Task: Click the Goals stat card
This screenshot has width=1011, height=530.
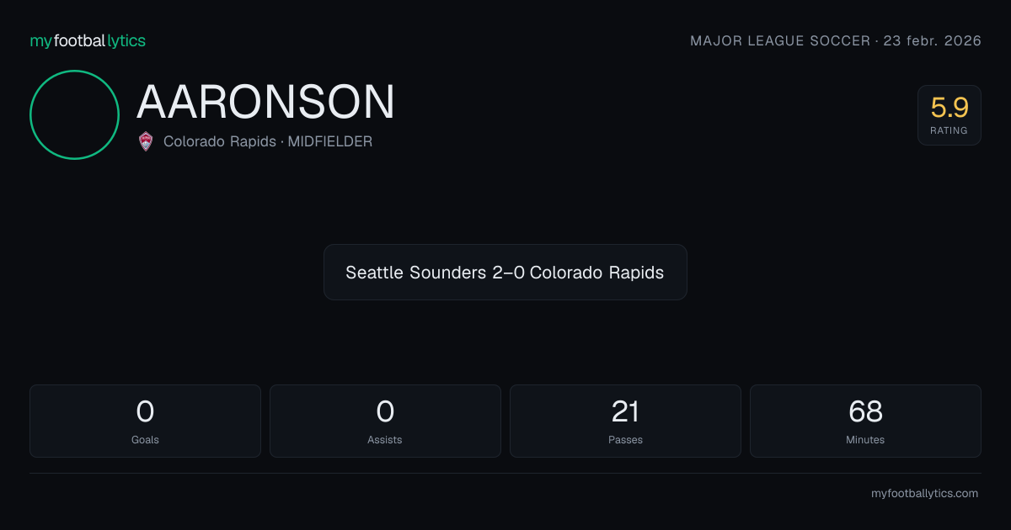Action: click(x=145, y=421)
